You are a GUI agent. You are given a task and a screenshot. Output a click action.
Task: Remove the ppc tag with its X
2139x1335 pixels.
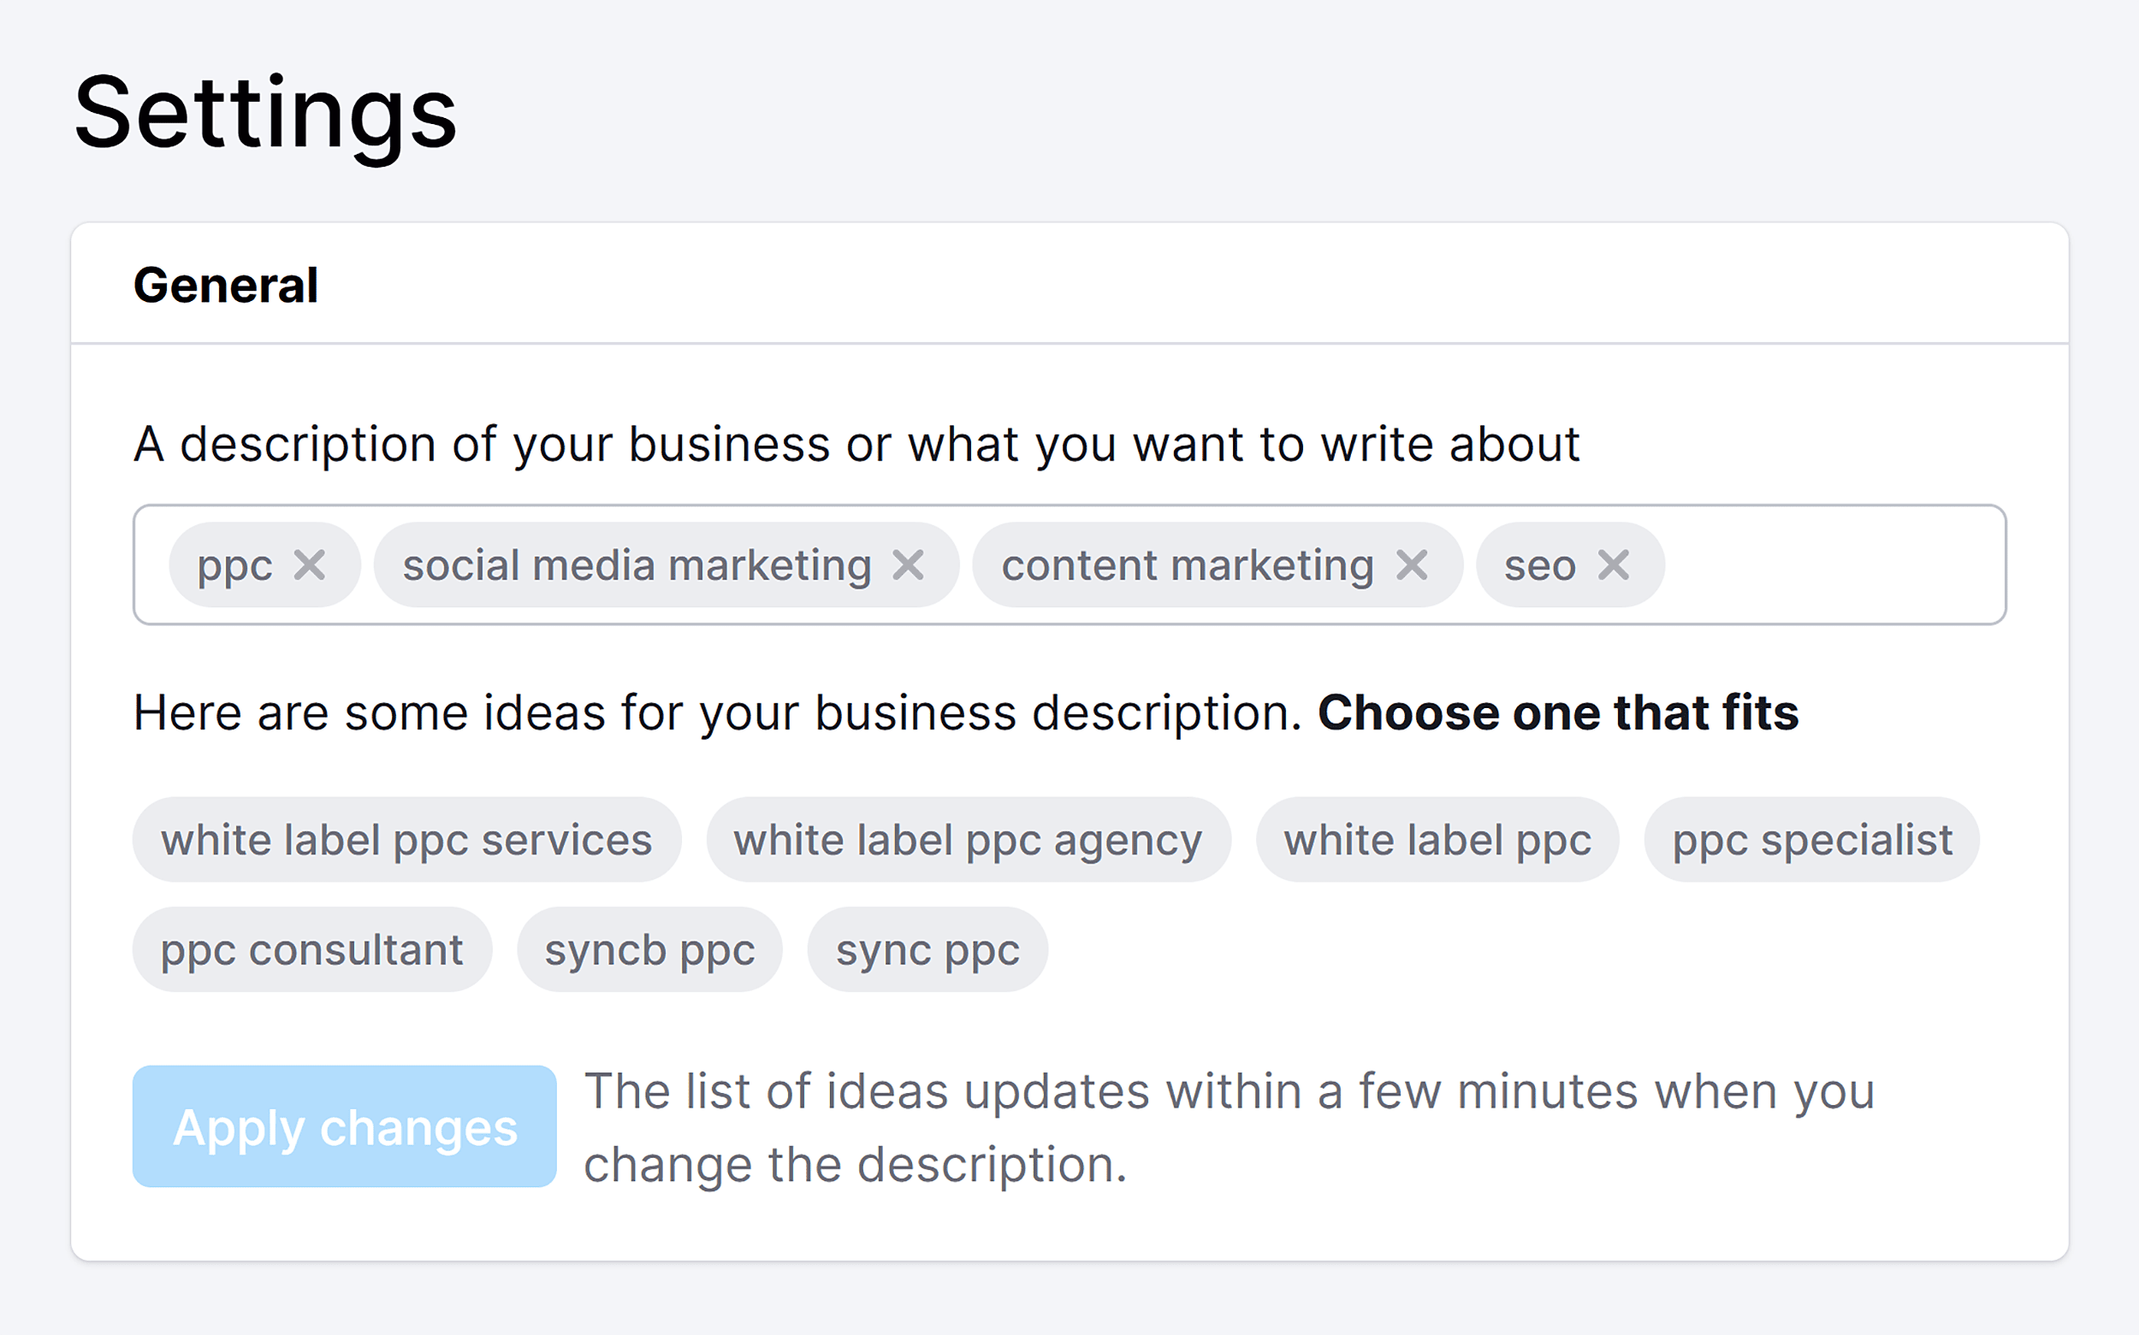point(309,565)
